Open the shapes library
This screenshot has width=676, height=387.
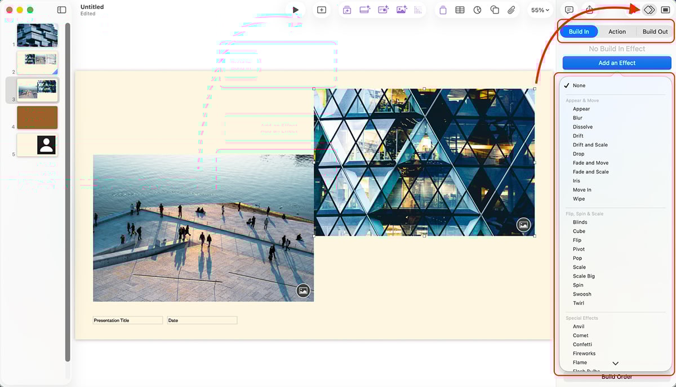495,10
